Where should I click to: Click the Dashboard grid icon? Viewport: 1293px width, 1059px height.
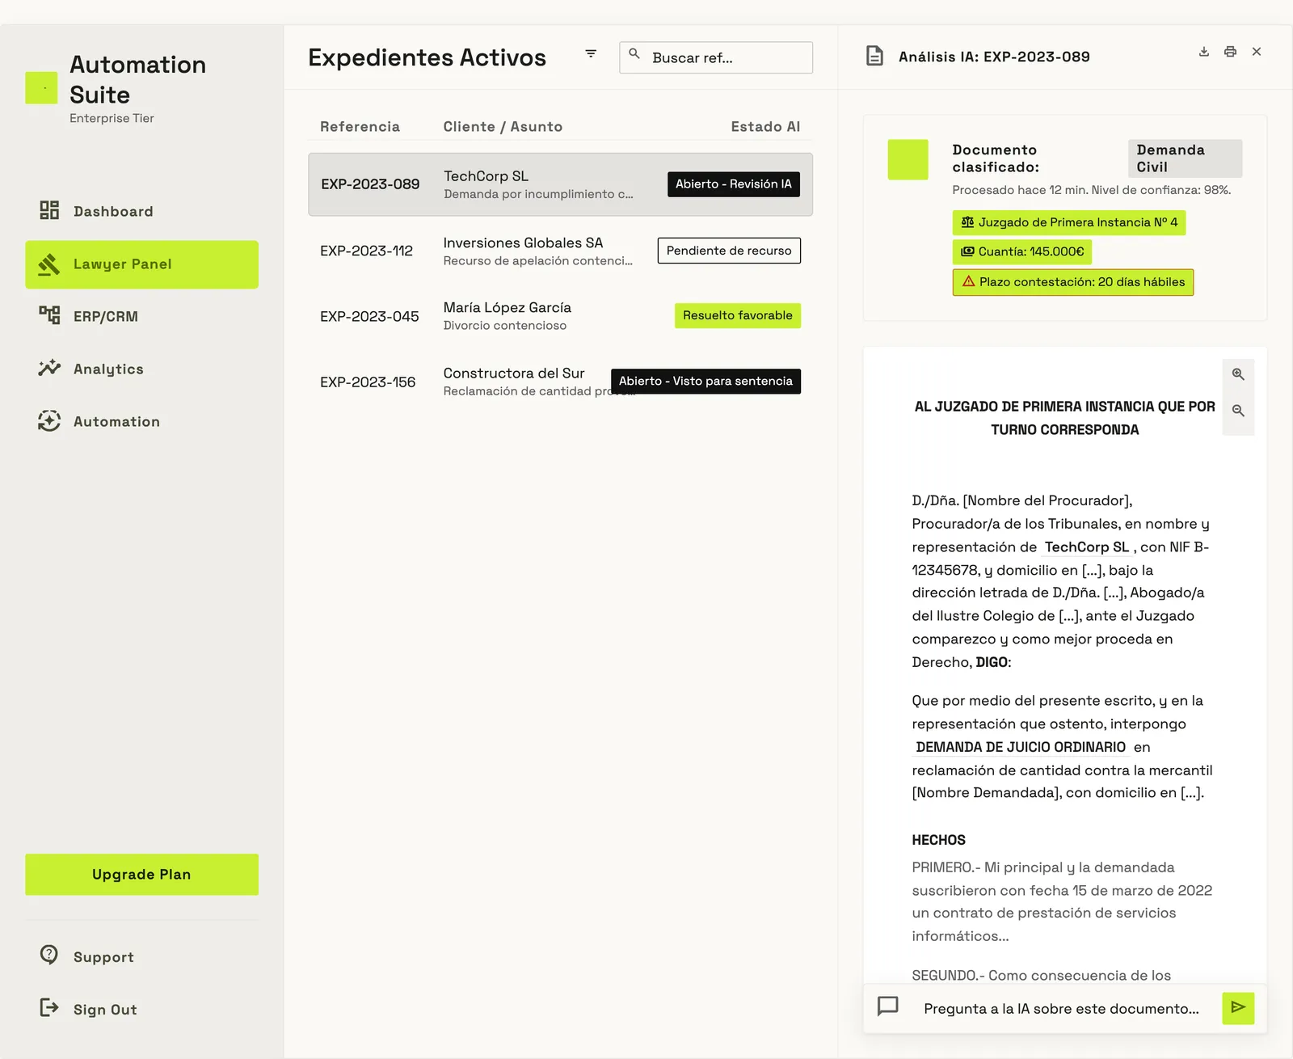tap(49, 210)
